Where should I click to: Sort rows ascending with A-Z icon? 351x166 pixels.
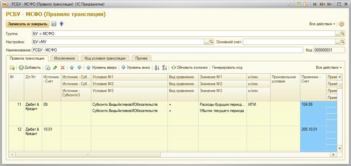[x=157, y=67]
